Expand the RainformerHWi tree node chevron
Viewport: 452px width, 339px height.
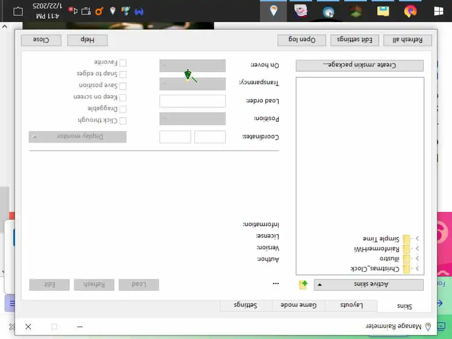click(417, 249)
